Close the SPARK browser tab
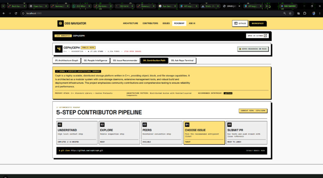Screen dimensions: 323x178 point(239,6)
